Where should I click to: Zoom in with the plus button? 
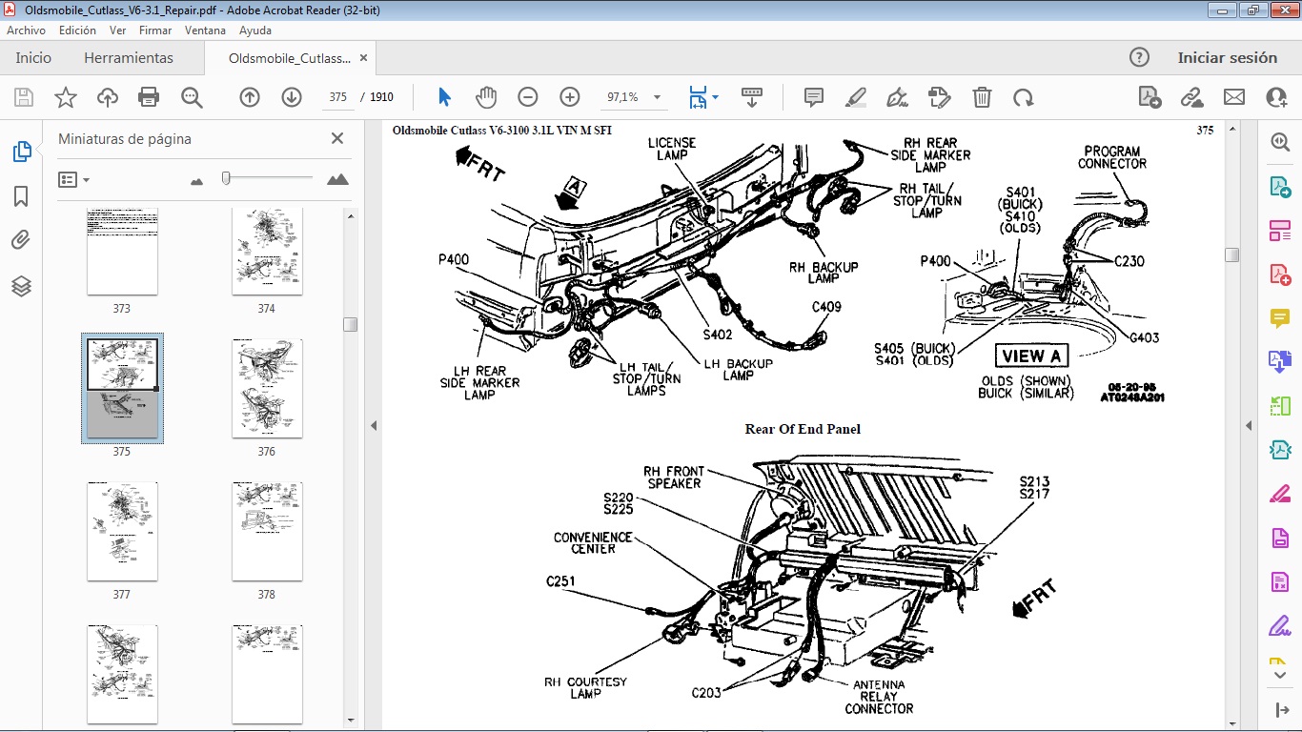570,97
